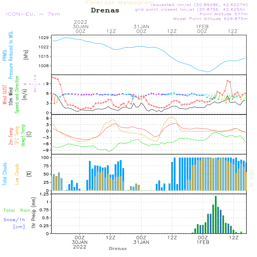The image size is (257, 257).
Task: Click the Total Clouds axis label
Action: (5, 174)
